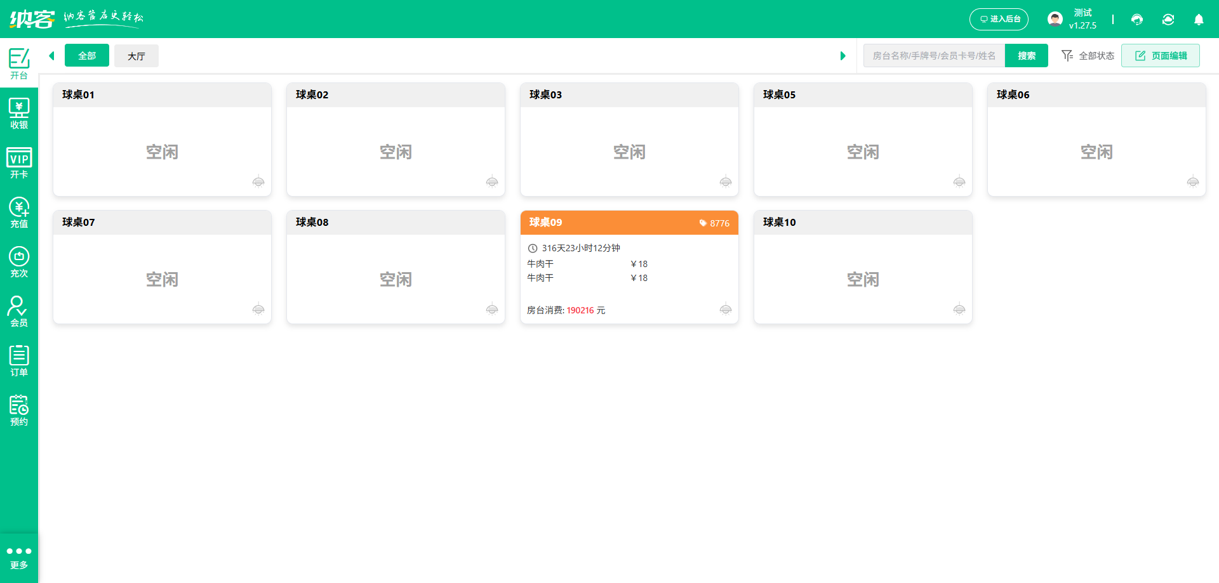This screenshot has height=583, width=1219.
Task: Open the 预约 reservation panel
Action: click(x=19, y=408)
